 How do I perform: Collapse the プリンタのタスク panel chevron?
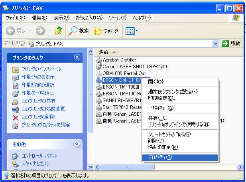tap(77, 57)
